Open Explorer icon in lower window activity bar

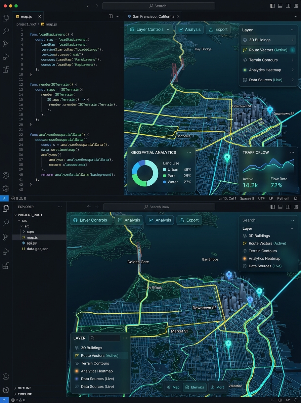(x=6, y=208)
